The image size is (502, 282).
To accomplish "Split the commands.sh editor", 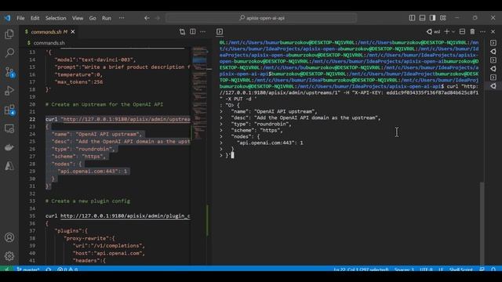I will pyautogui.click(x=193, y=31).
